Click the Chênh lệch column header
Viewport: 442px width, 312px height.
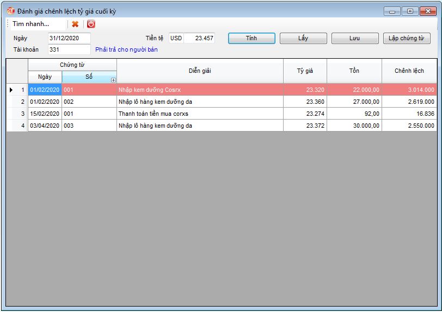tap(409, 71)
